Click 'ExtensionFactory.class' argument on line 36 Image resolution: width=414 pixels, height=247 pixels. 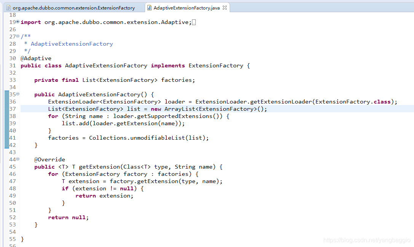[x=353, y=102]
